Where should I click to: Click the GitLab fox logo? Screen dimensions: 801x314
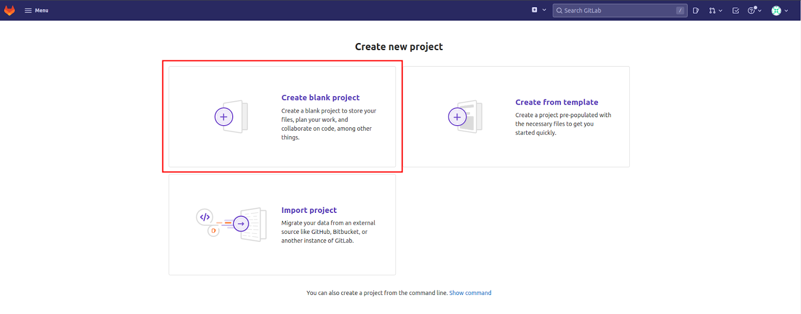point(10,10)
